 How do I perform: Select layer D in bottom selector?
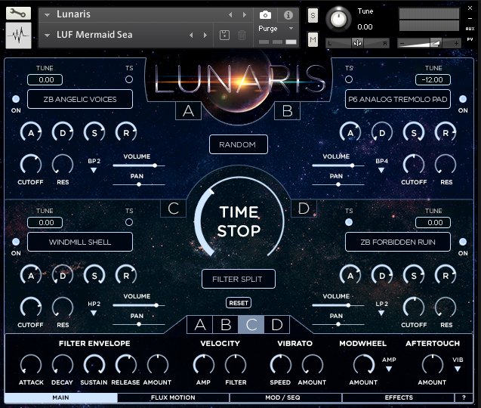(x=276, y=324)
